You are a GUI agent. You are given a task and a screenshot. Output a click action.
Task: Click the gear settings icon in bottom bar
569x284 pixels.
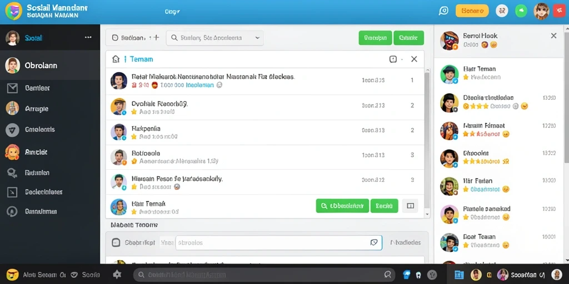[117, 275]
